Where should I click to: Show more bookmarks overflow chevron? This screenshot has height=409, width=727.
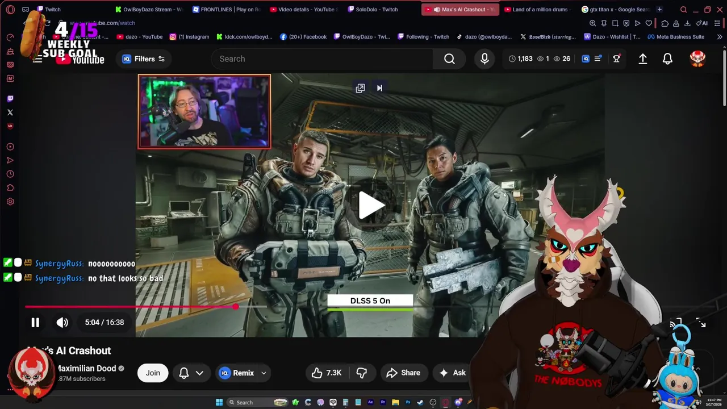click(720, 37)
